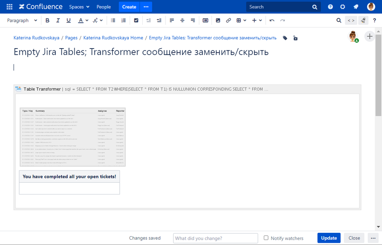Invite collaborators with plus button
Viewport: 382px width, 245px height.
click(x=370, y=37)
